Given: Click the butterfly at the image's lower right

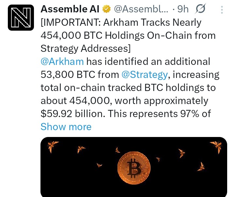Looking at the screenshot, I should [202, 167].
